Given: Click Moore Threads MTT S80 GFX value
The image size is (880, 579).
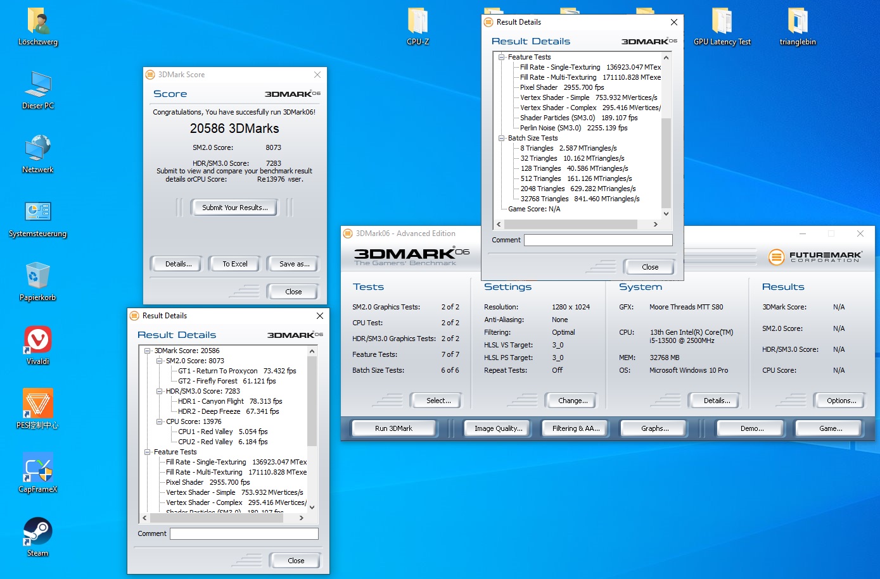Looking at the screenshot, I should coord(686,307).
